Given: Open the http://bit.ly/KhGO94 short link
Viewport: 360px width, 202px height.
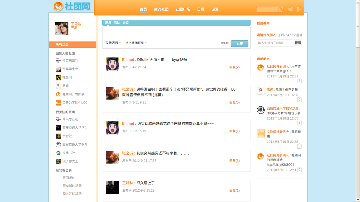Looking at the screenshot, I should [280, 165].
